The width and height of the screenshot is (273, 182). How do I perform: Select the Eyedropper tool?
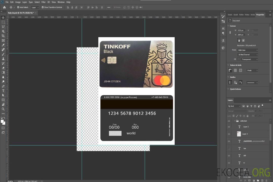point(3,45)
